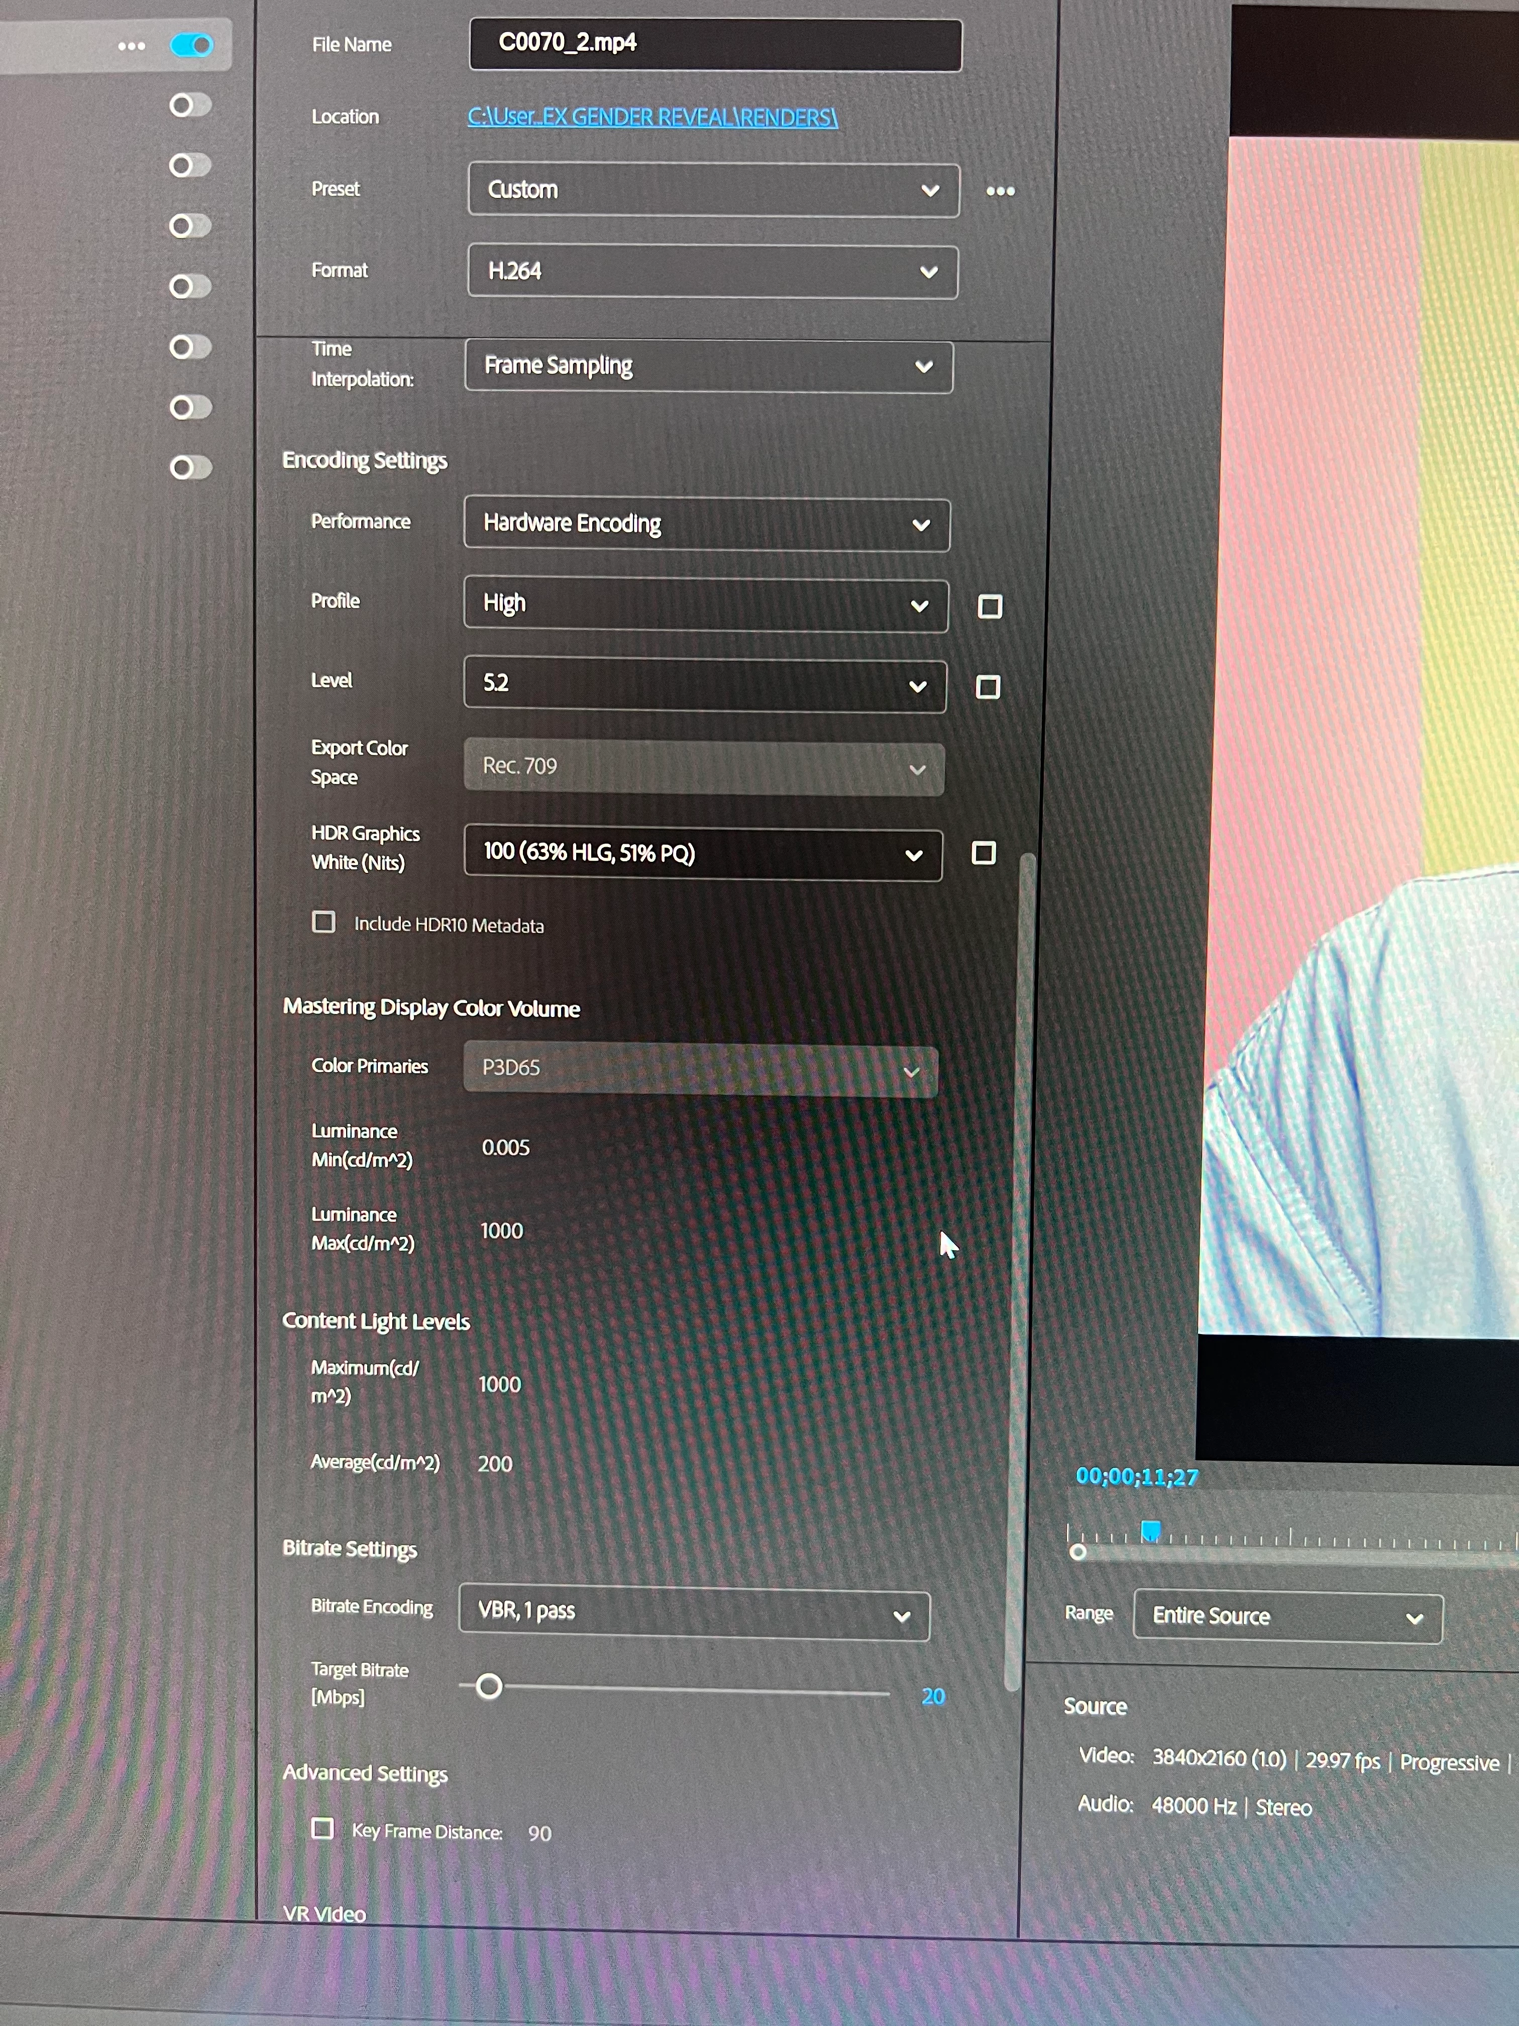The height and width of the screenshot is (2026, 1519).
Task: Click the File Name field C0070_2.mp4
Action: pos(714,43)
